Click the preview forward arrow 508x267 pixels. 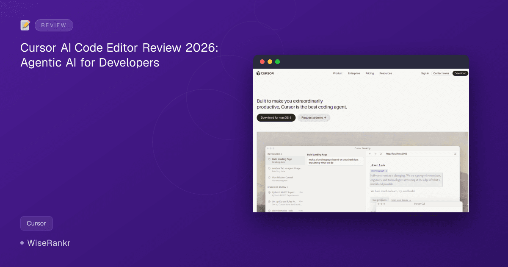point(375,154)
